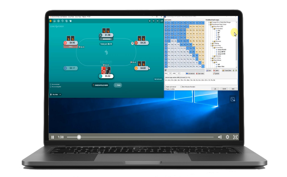Image resolution: width=287 pixels, height=177 pixels.
Task: Click the picture-in-picture overlay icon
Action: click(233, 99)
